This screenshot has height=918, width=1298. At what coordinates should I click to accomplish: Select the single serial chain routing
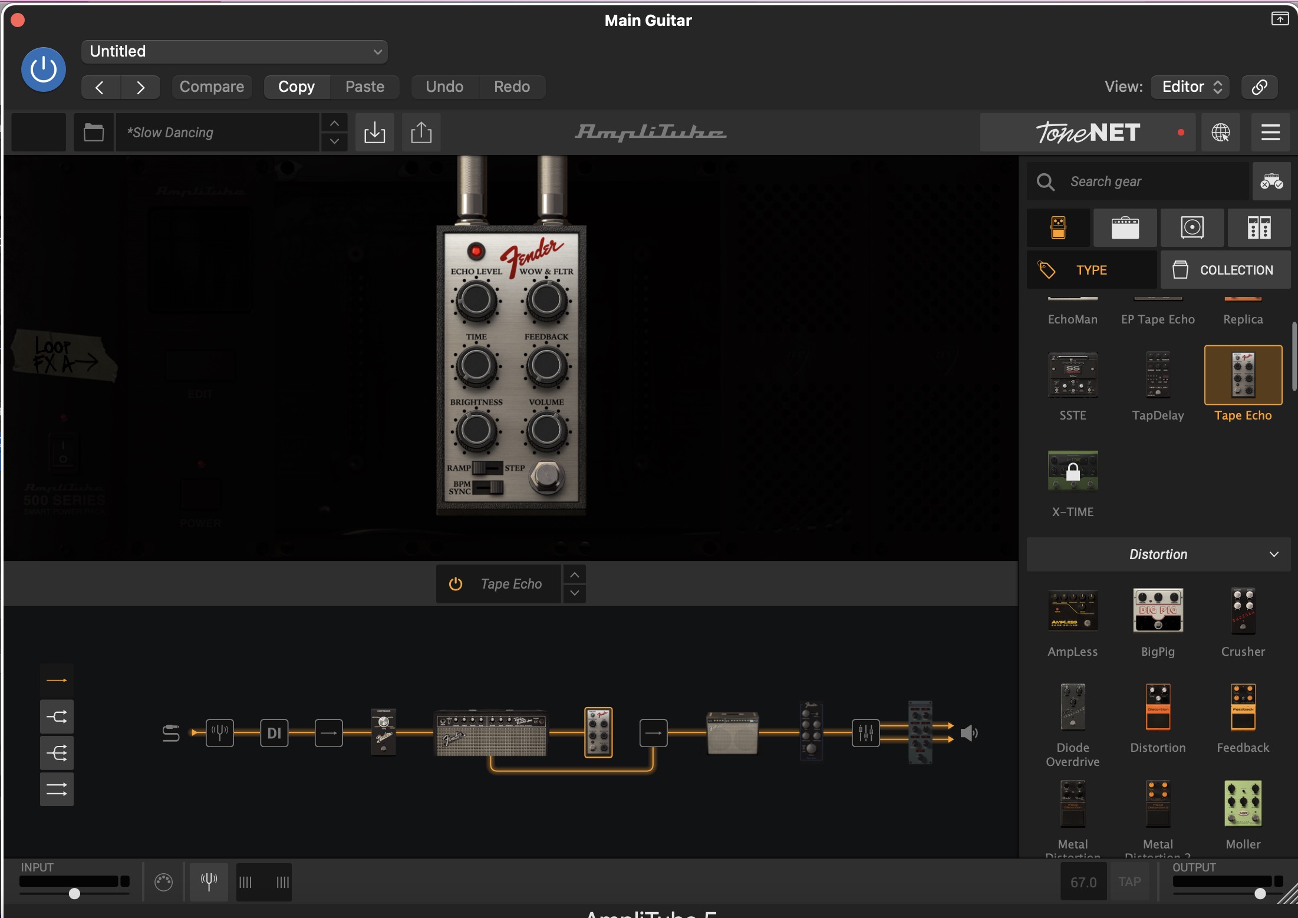pos(57,681)
